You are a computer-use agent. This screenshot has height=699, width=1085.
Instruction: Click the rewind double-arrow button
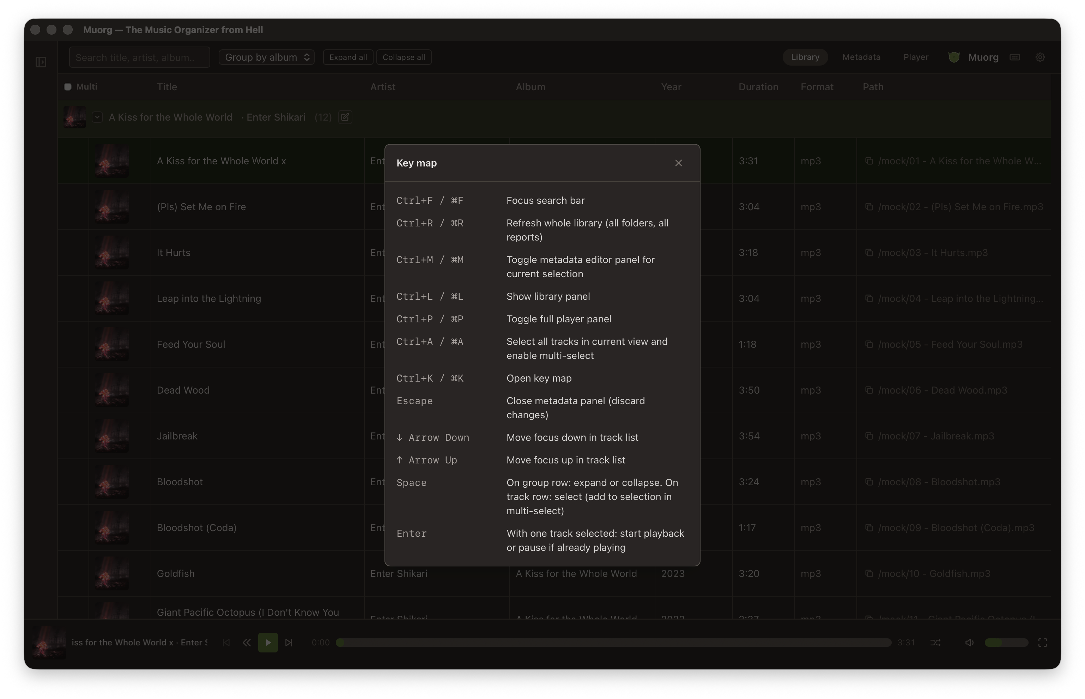coord(247,642)
